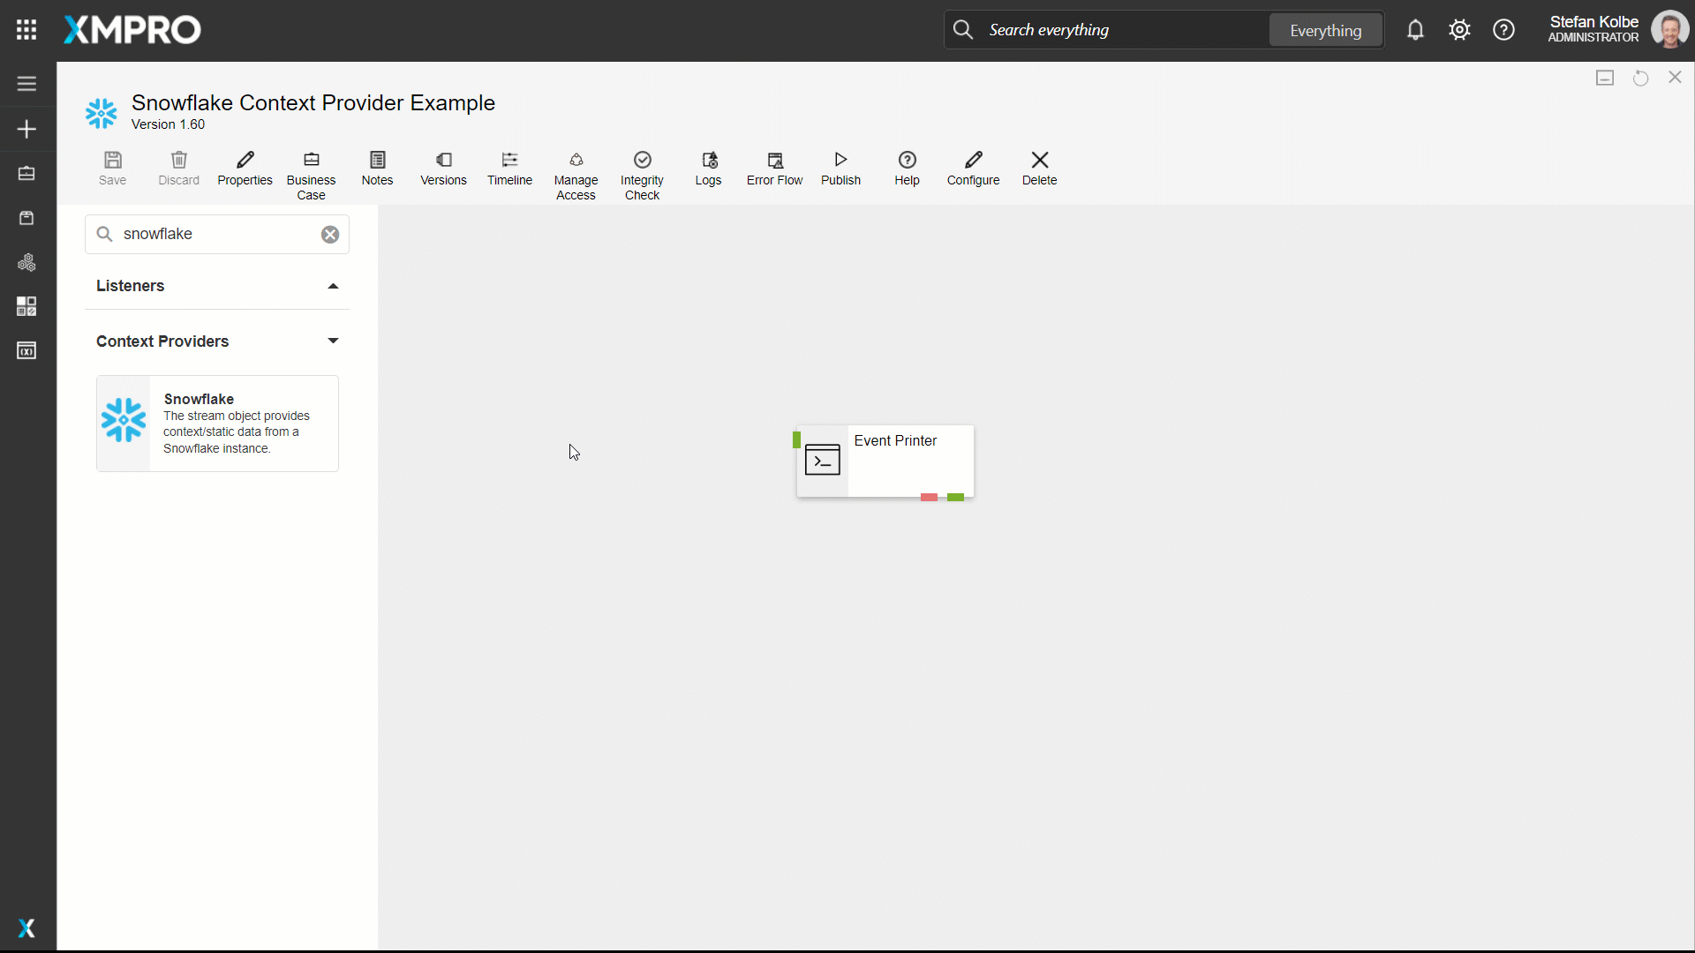Clear the snowflake search text
The width and height of the screenshot is (1695, 953).
click(330, 234)
